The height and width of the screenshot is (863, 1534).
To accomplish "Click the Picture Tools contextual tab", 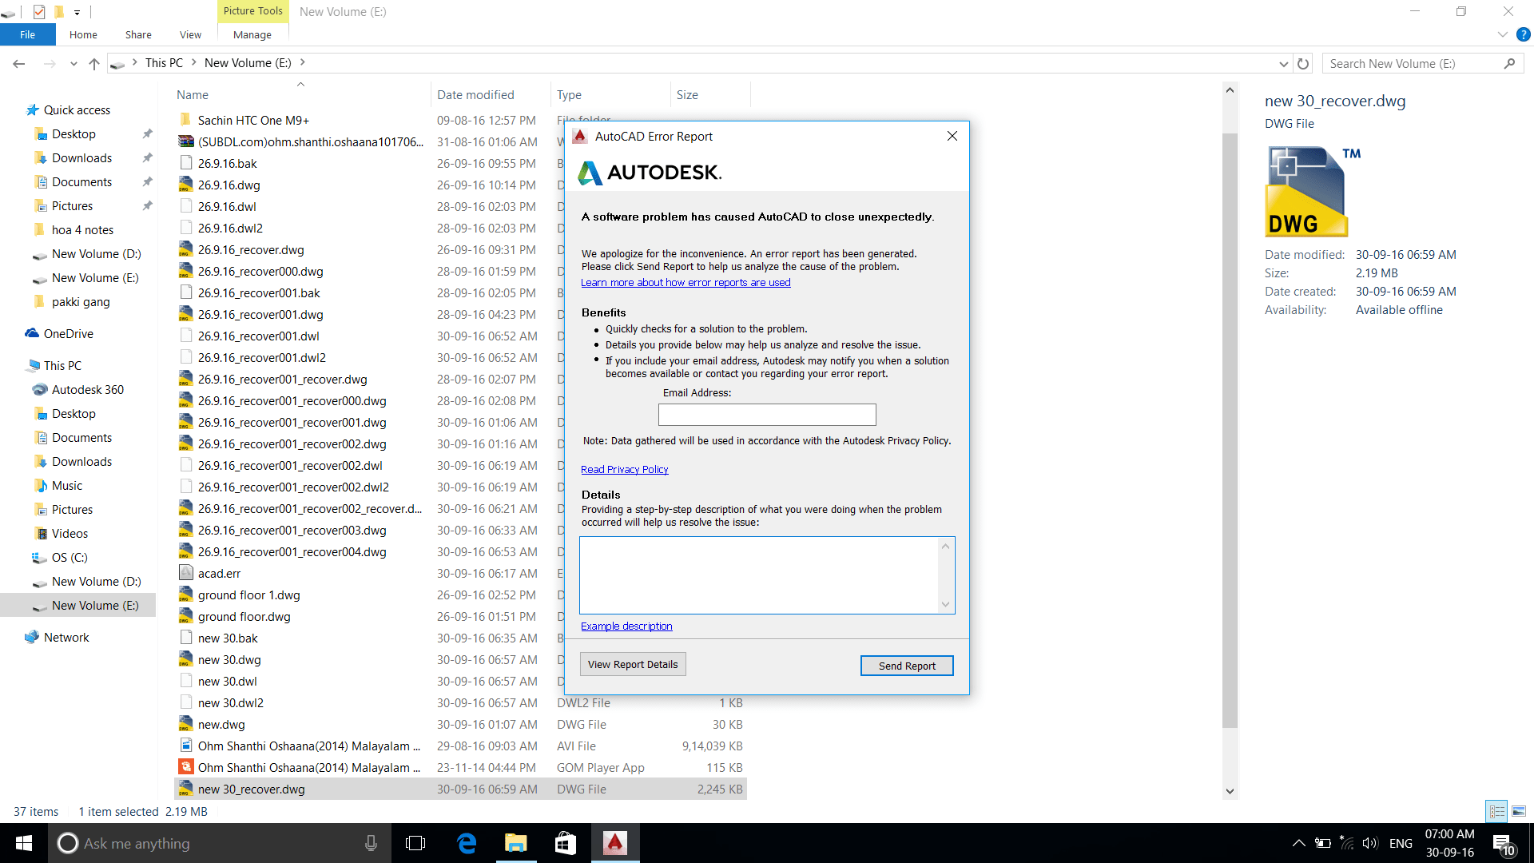I will tap(252, 11).
